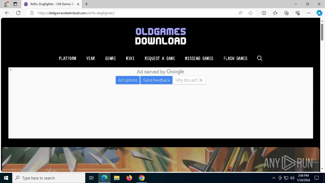Open Microsoft Edge from taskbar
325x183 pixels.
(104, 178)
